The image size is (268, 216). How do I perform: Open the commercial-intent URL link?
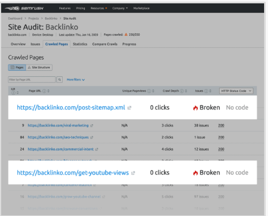click(x=60, y=149)
